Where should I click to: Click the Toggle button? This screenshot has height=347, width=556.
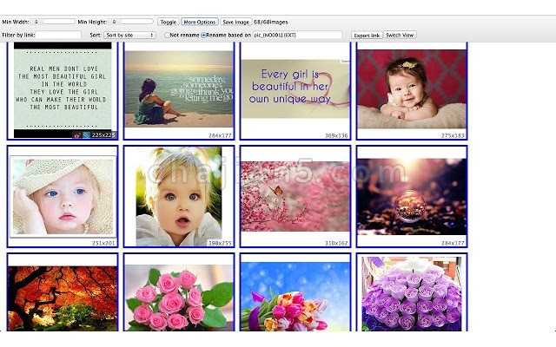(168, 22)
